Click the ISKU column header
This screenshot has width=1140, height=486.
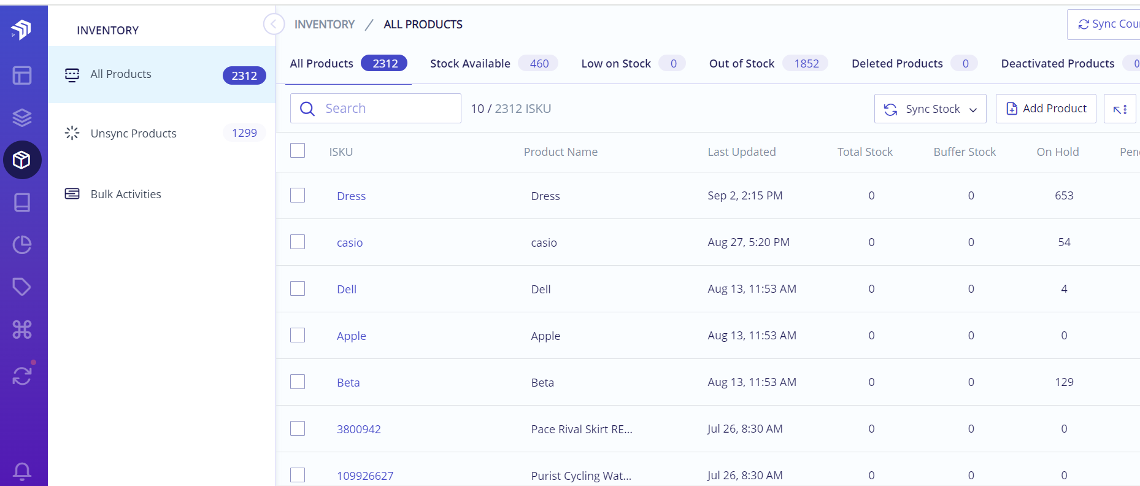click(x=341, y=152)
